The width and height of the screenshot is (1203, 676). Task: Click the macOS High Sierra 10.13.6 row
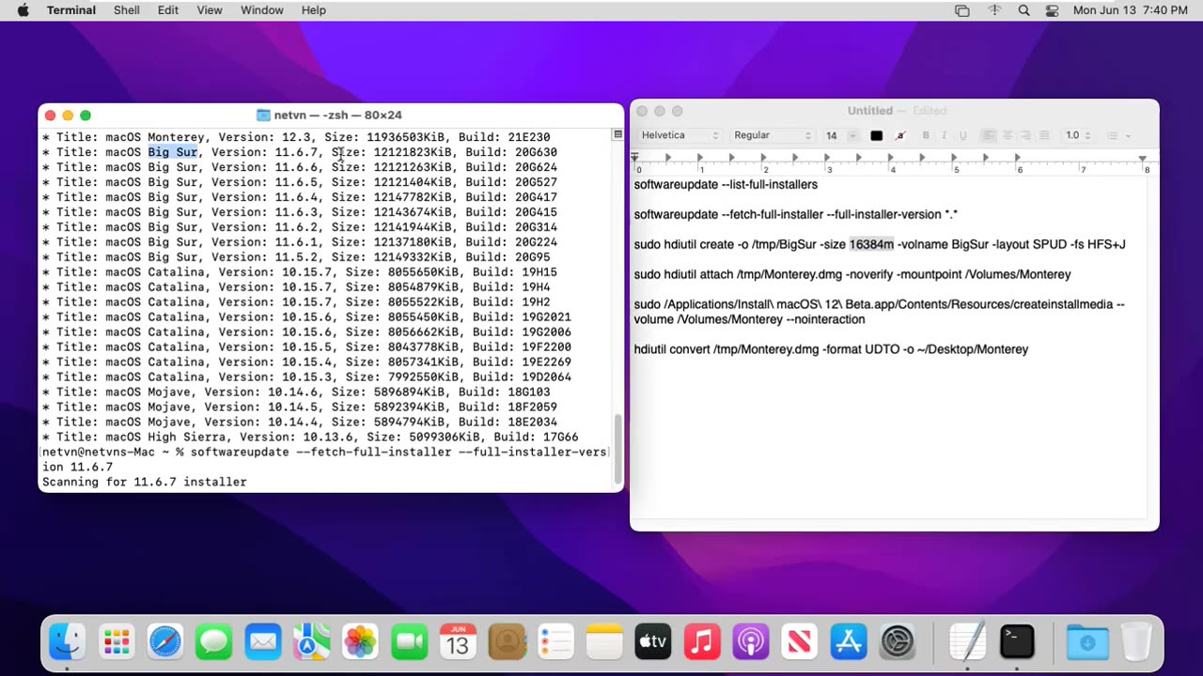310,437
